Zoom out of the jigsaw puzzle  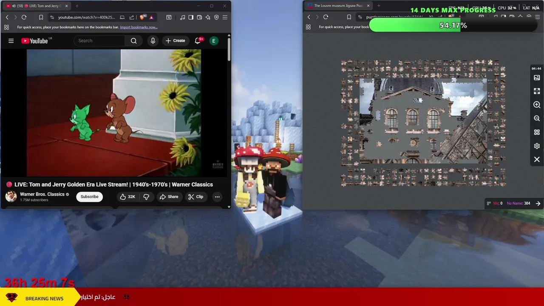[537, 119]
